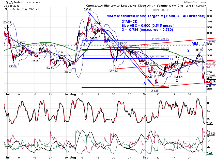Click the red down arrow after Chg
Screen dimensions: 216x160
tap(206, 6)
